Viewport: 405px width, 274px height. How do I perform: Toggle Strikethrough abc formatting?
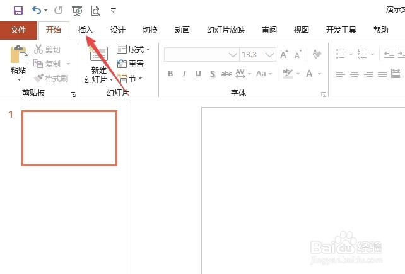click(226, 74)
